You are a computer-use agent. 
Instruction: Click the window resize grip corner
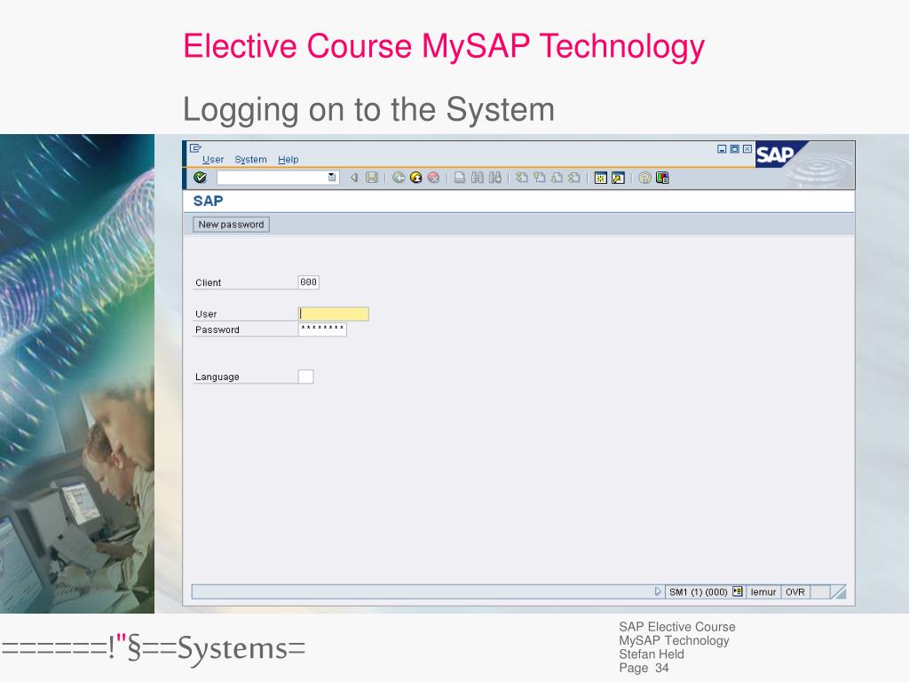[838, 591]
